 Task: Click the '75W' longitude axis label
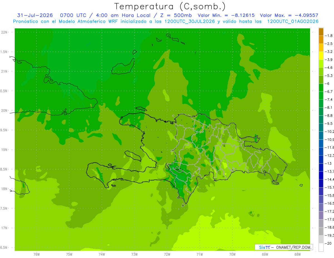coord(69,254)
